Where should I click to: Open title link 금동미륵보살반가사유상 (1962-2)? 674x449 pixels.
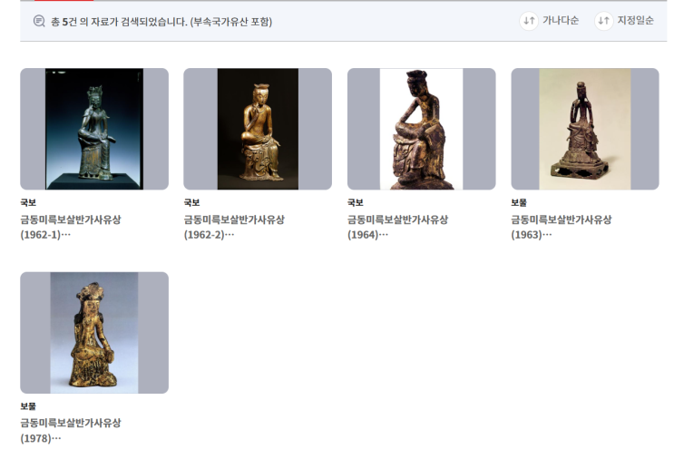coord(234,227)
